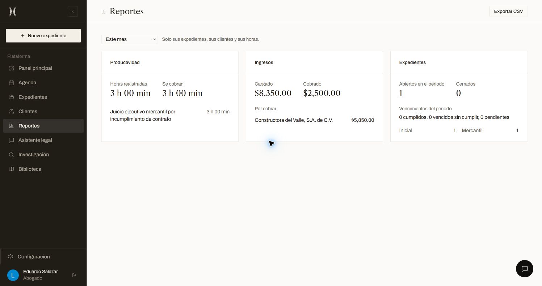Click the Clientes people icon

[11, 112]
